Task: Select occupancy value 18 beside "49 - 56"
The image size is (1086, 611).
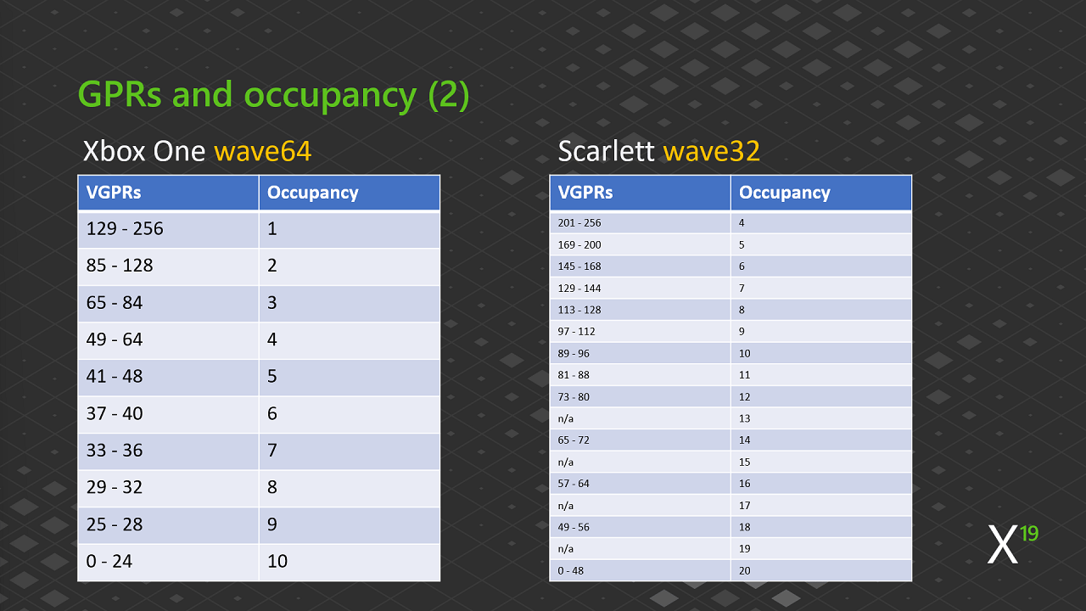Action: tap(821, 527)
